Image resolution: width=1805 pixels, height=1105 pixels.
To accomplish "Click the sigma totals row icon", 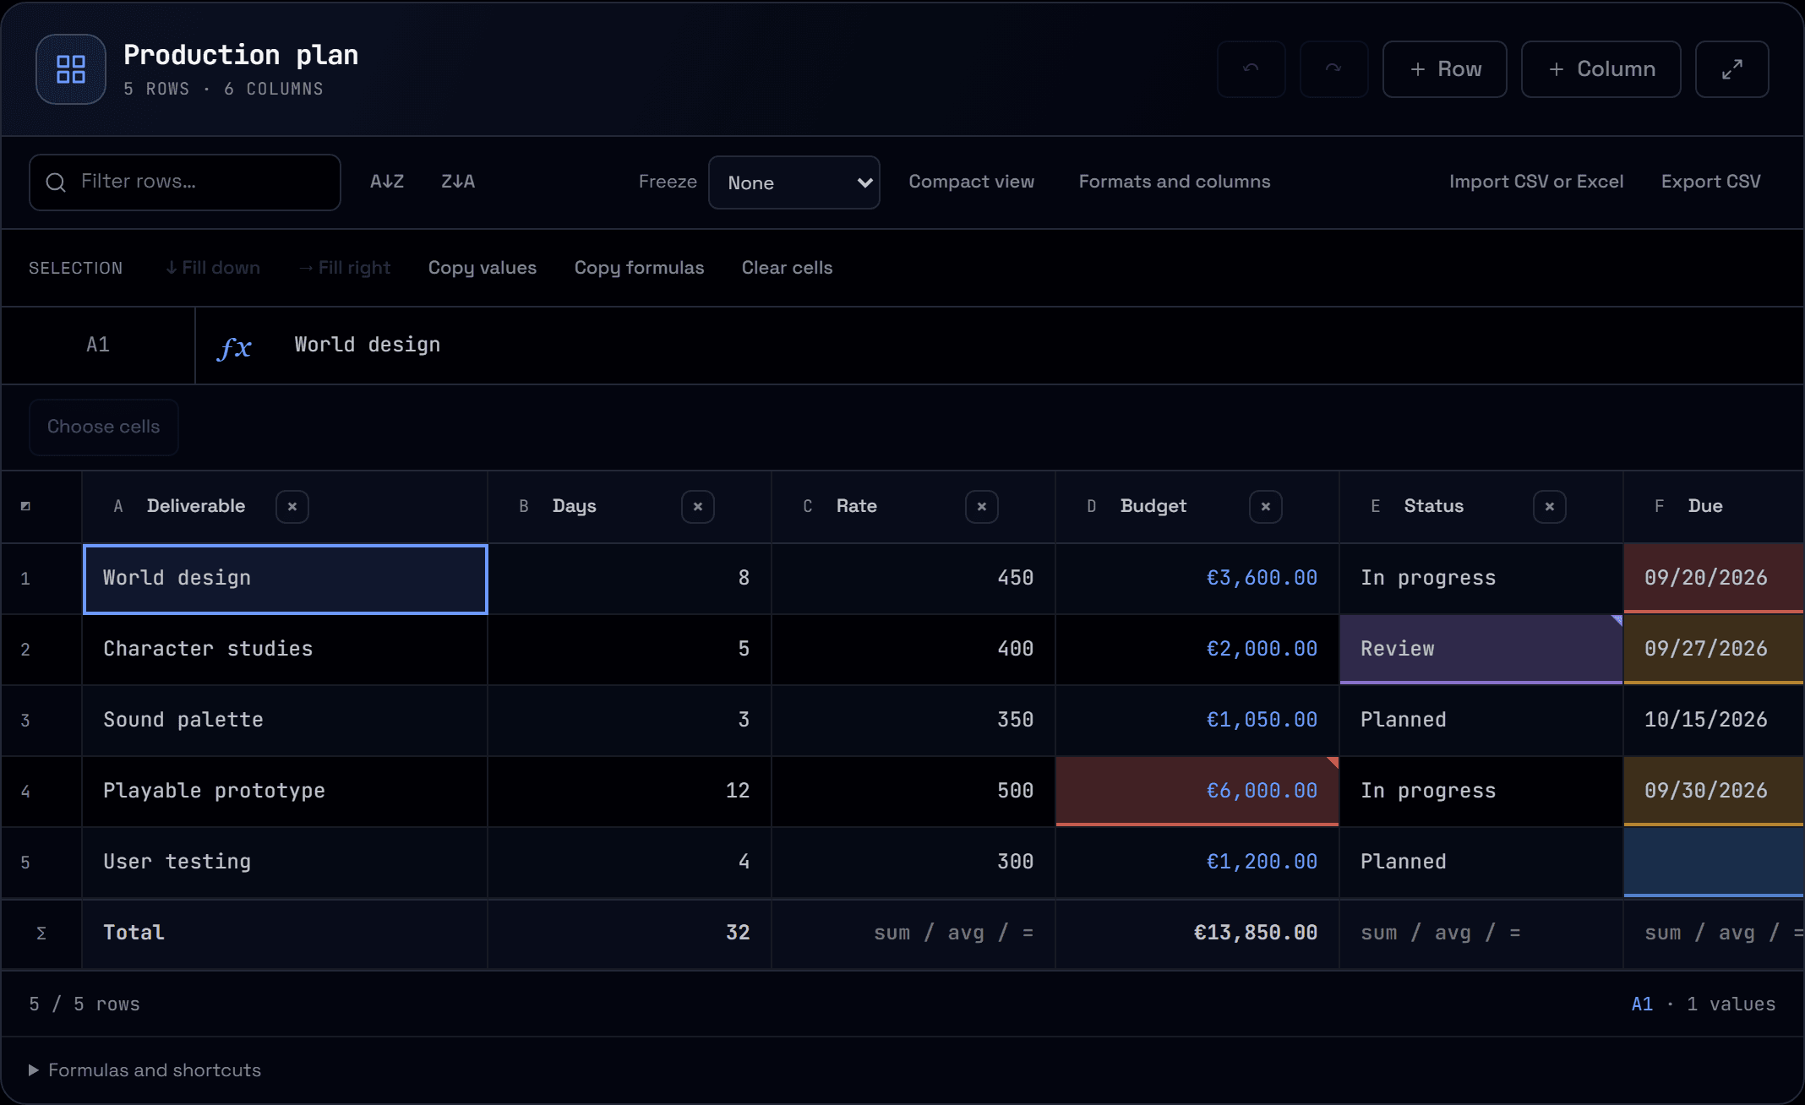I will [x=41, y=934].
